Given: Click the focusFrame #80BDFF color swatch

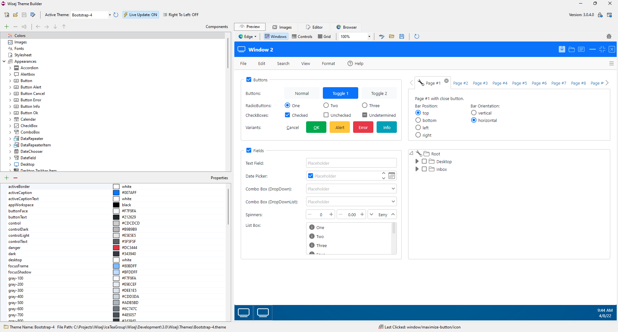Looking at the screenshot, I should tap(116, 266).
